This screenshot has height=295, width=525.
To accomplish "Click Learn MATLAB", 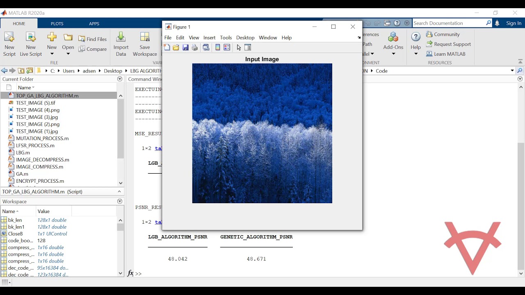I will tap(446, 54).
